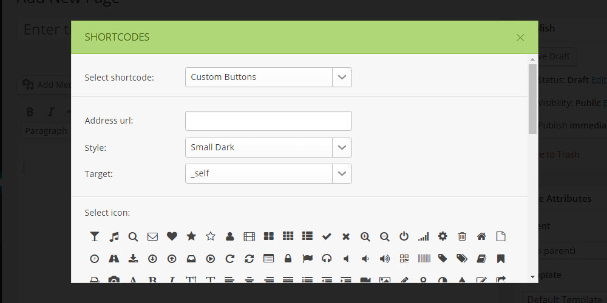Choose the outlined star icon
This screenshot has height=303, width=607.
tap(211, 236)
